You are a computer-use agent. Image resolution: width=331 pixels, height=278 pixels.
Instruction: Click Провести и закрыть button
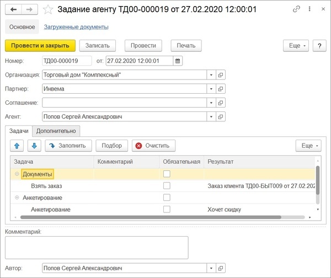40,46
